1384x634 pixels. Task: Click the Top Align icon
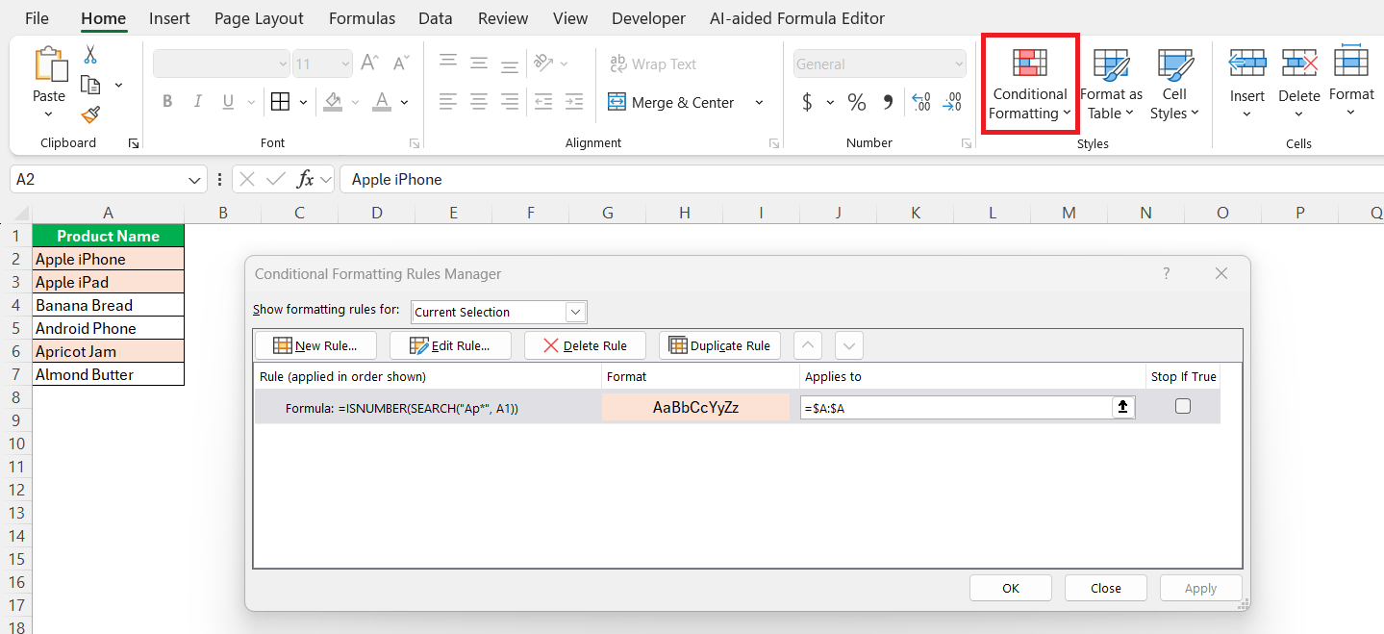[x=448, y=63]
